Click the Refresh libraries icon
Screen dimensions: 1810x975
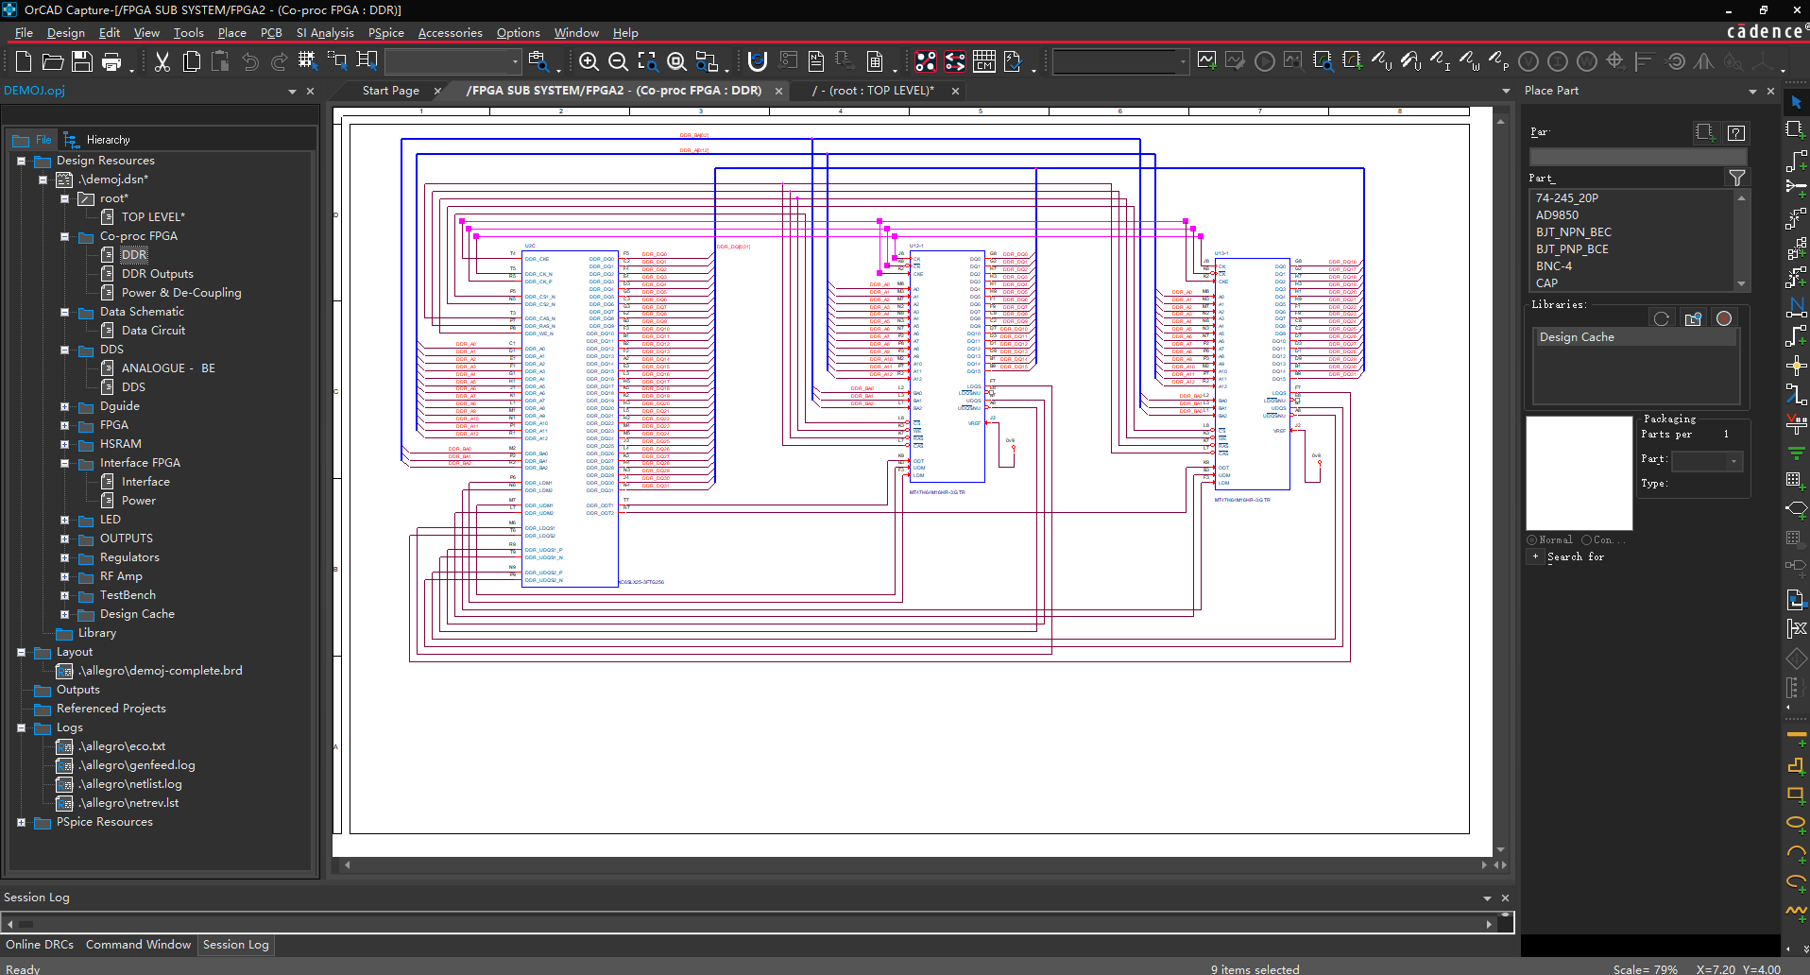[x=1662, y=318]
